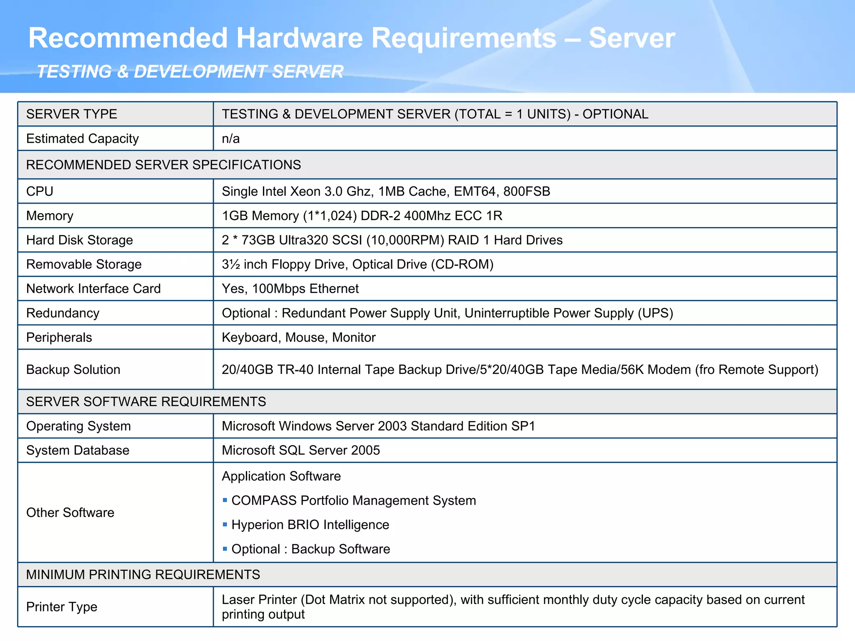Screen dimensions: 855x641
Task: Click the 'Keyboard, Mouse, Monitor' cell
Action: coord(298,337)
